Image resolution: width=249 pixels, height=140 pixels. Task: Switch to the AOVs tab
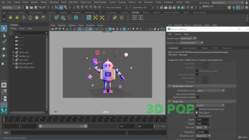coord(215,48)
